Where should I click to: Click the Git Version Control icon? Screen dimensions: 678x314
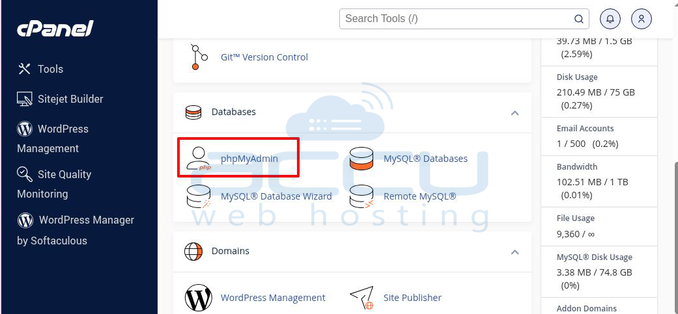(199, 57)
